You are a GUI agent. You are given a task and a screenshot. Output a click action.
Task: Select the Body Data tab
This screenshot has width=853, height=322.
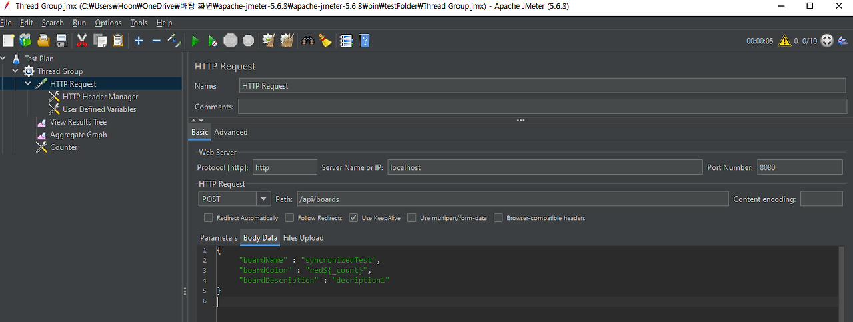click(x=260, y=237)
